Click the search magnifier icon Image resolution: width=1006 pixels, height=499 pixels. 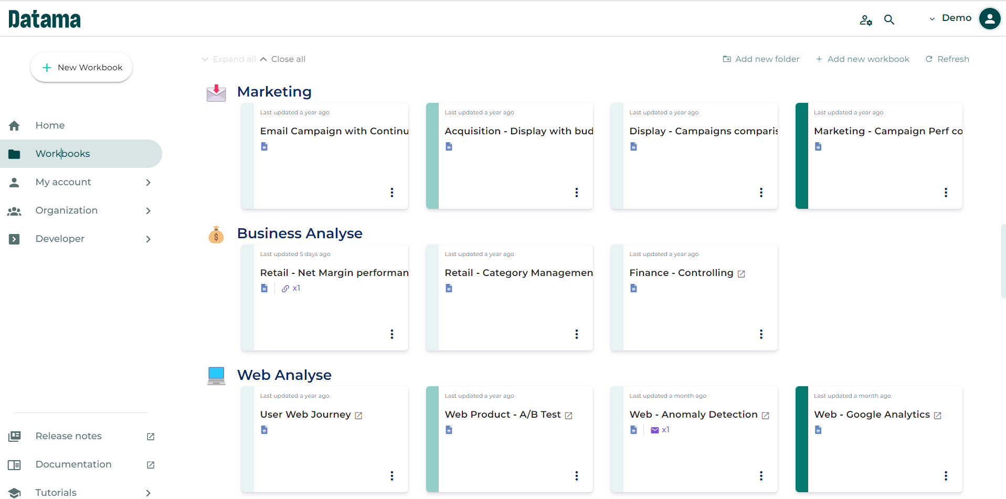pyautogui.click(x=889, y=20)
